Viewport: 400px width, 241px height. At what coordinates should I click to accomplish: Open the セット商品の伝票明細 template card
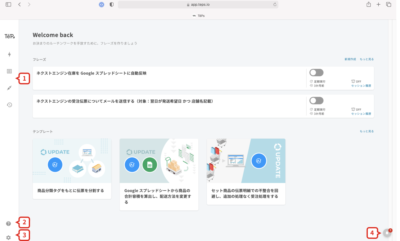pyautogui.click(x=246, y=171)
